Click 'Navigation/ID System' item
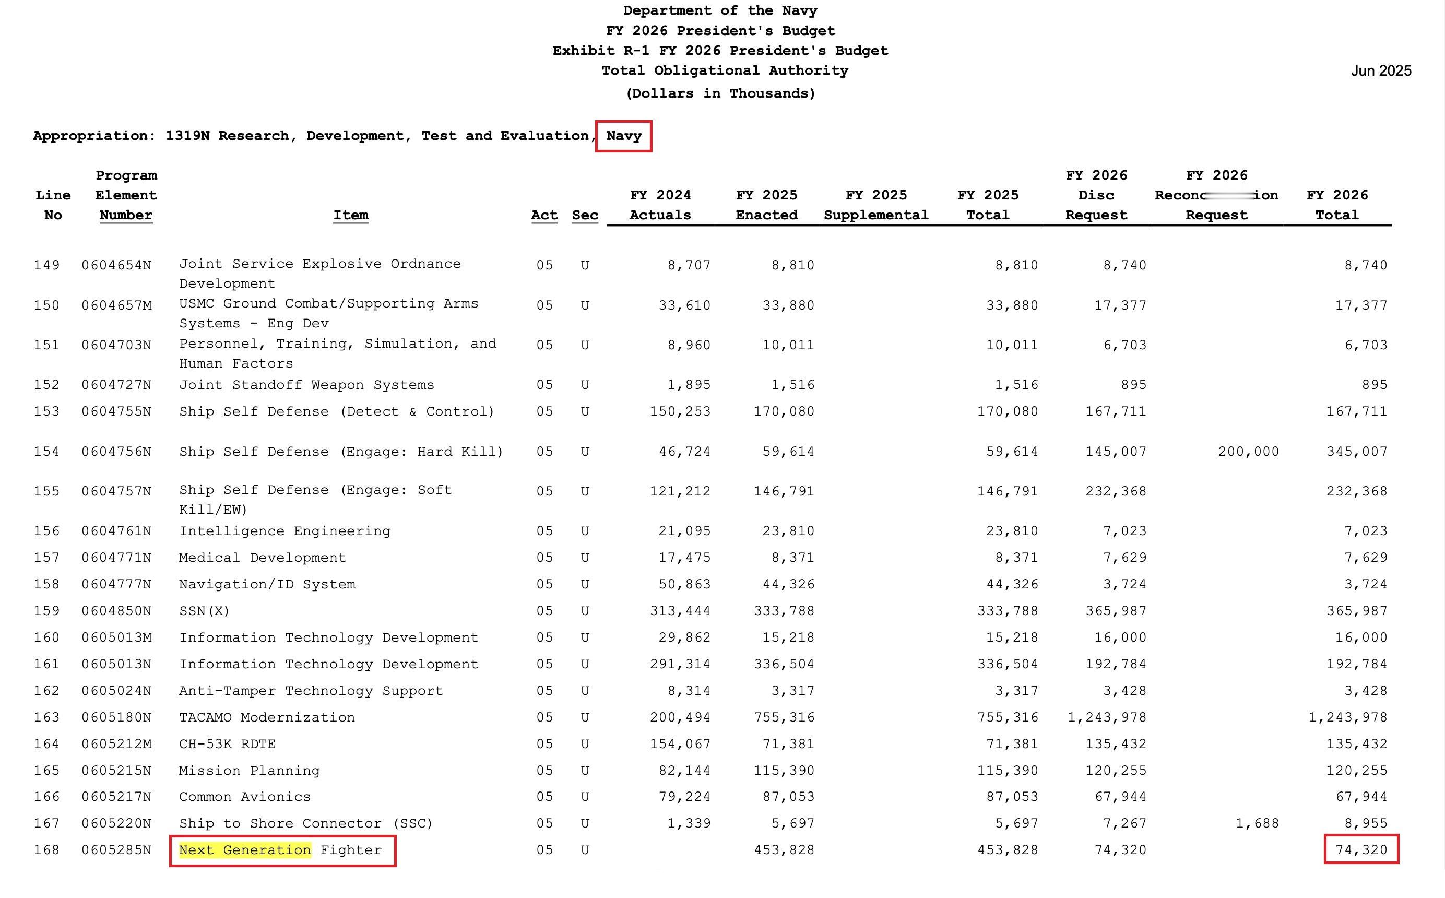The height and width of the screenshot is (898, 1445). (x=267, y=584)
